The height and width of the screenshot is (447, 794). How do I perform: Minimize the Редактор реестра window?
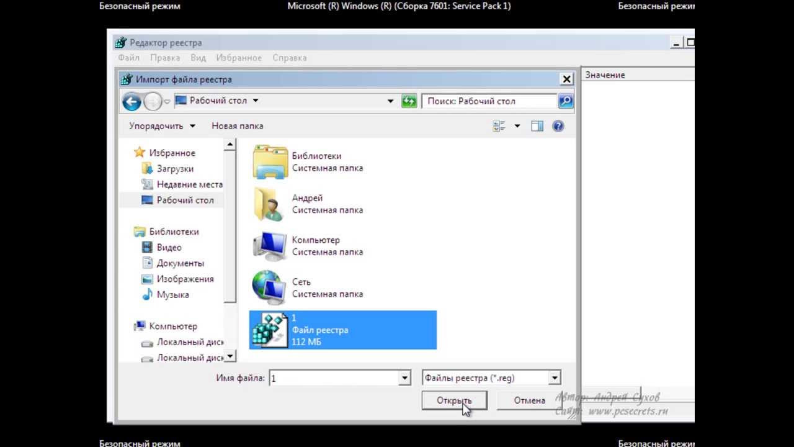pyautogui.click(x=676, y=43)
